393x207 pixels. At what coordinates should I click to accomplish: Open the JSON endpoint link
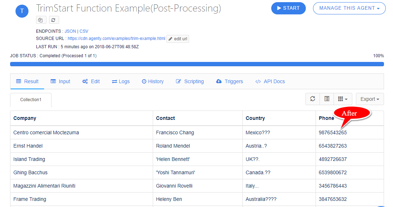tap(70, 31)
